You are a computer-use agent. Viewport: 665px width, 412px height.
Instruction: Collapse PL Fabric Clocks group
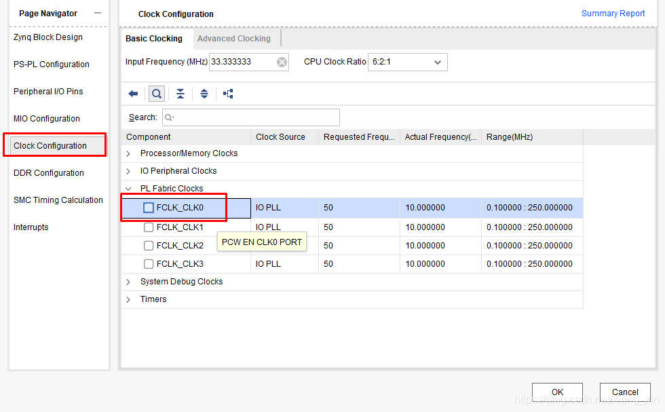pos(128,189)
